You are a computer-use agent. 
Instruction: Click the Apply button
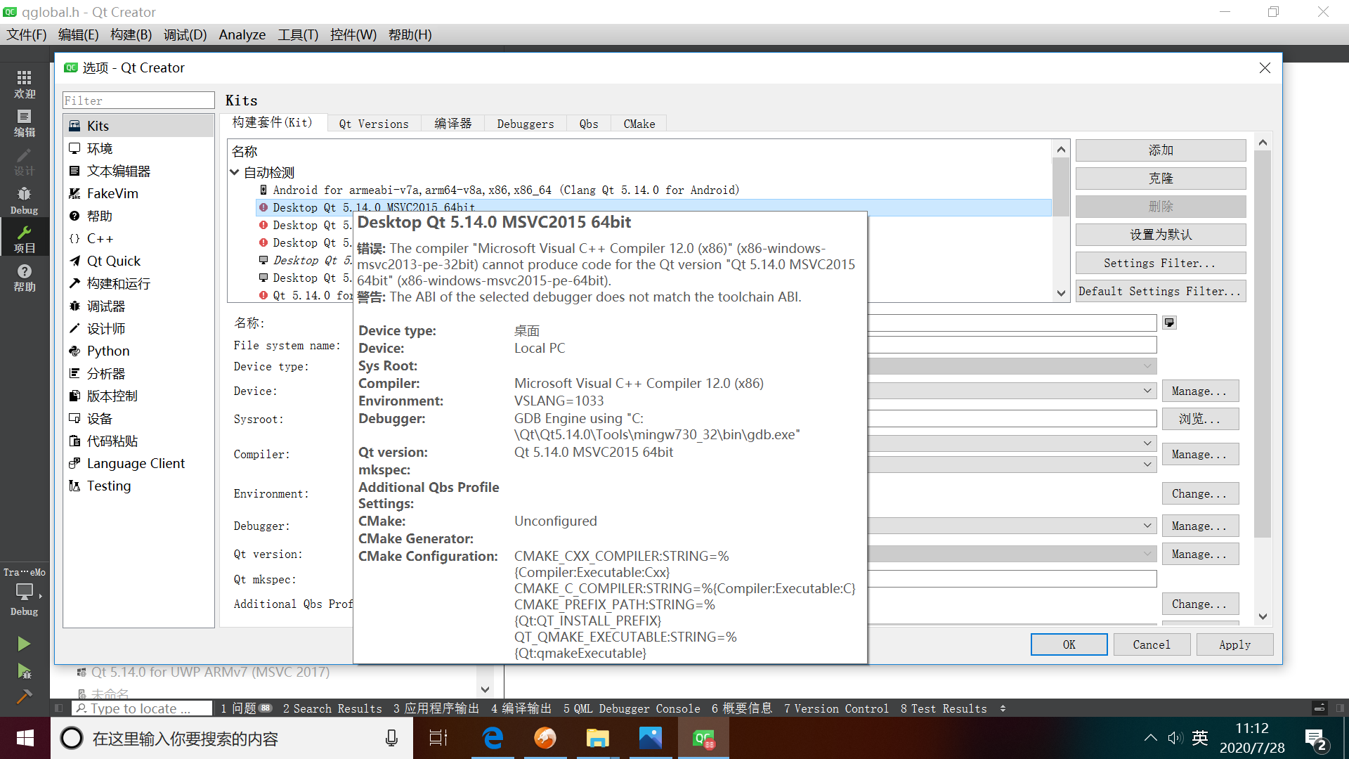[1234, 644]
